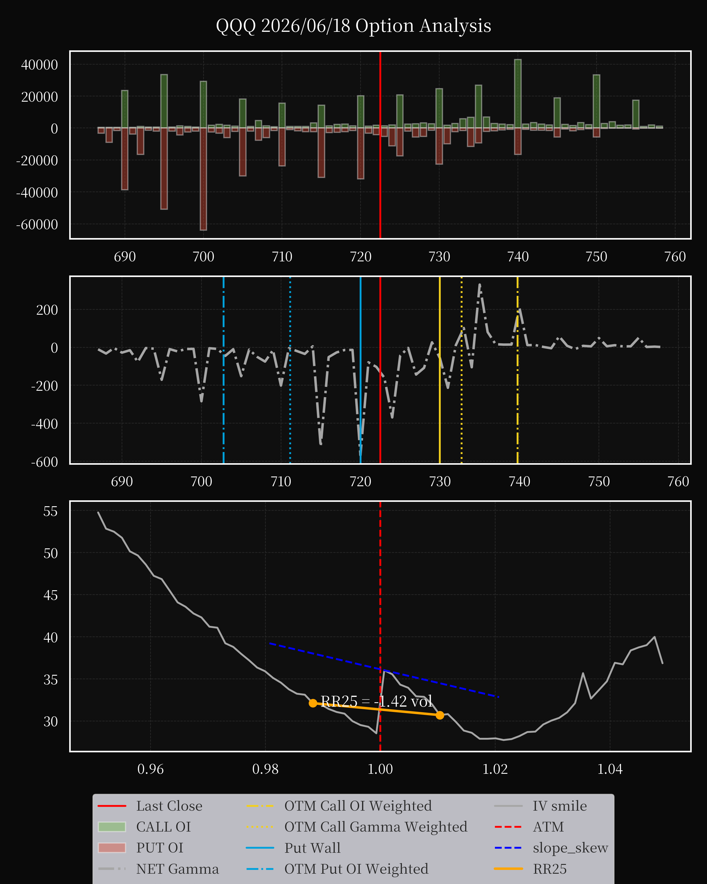Click the -600 tick label on gamma chart
Screen dimensions: 707x884
[44, 462]
